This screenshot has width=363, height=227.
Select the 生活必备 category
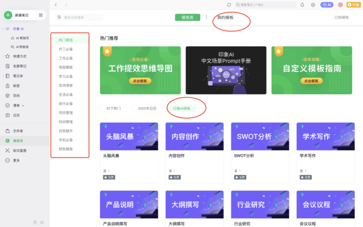[x=66, y=95]
